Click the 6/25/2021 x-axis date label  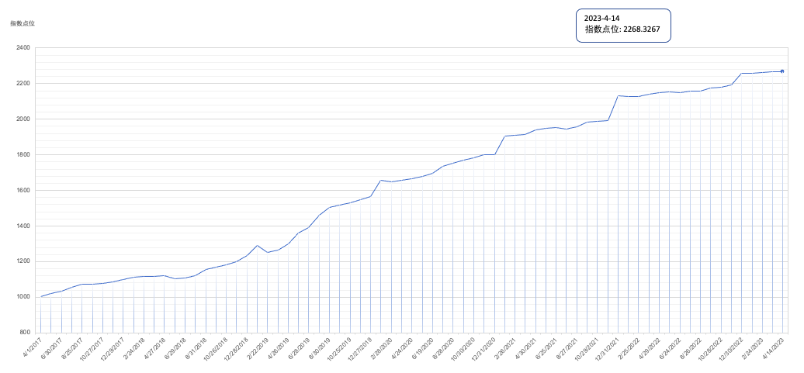(546, 347)
